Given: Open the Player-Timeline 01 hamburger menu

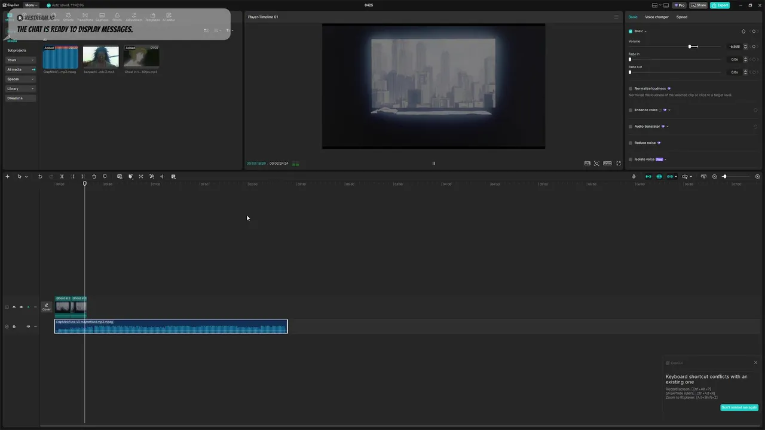Looking at the screenshot, I should (616, 17).
